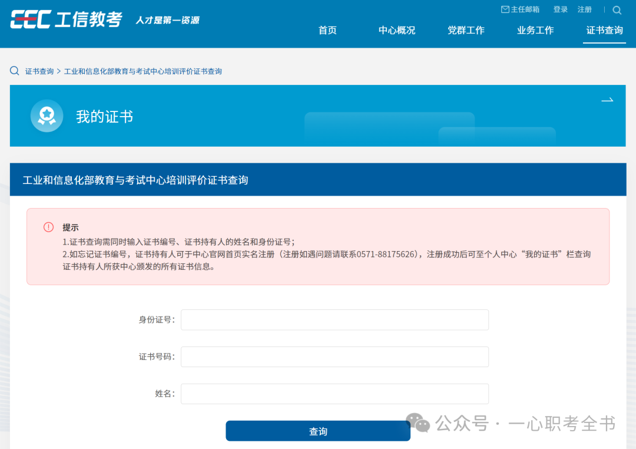Click the 登录 link
The image size is (636, 449).
(x=561, y=9)
